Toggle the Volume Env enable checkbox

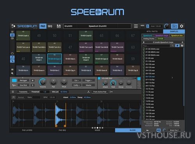pos(99,78)
